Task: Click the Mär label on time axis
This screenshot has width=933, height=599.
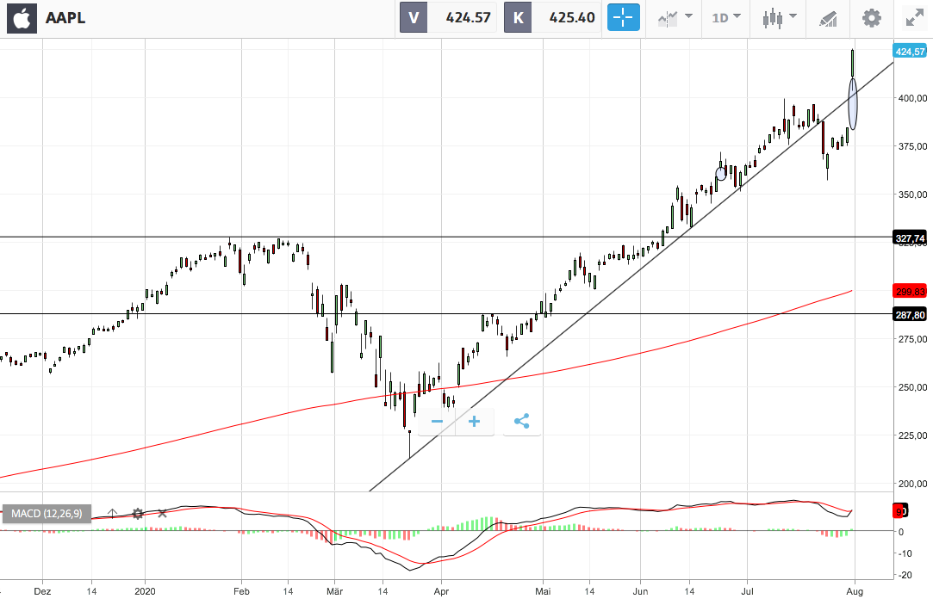Action: (x=335, y=591)
